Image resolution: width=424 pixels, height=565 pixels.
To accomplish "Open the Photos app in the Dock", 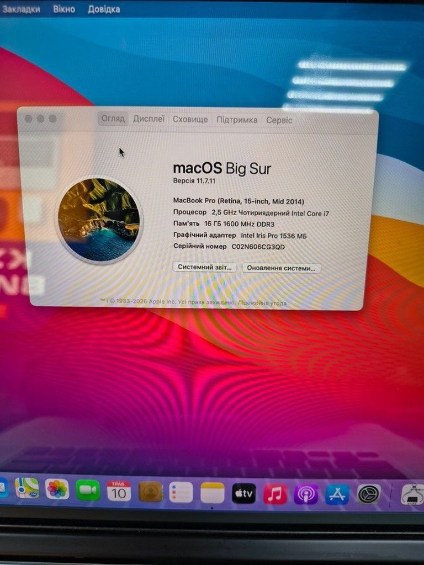I will click(x=57, y=489).
